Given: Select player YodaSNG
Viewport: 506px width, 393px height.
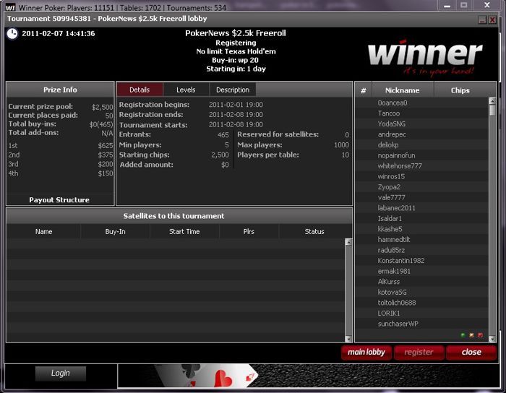Looking at the screenshot, I should pos(421,124).
